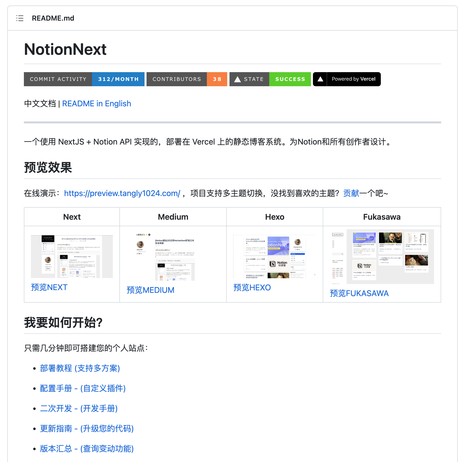This screenshot has width=465, height=462.
Task: Open the 部署教程 (支持多方案) link
Action: 80,368
